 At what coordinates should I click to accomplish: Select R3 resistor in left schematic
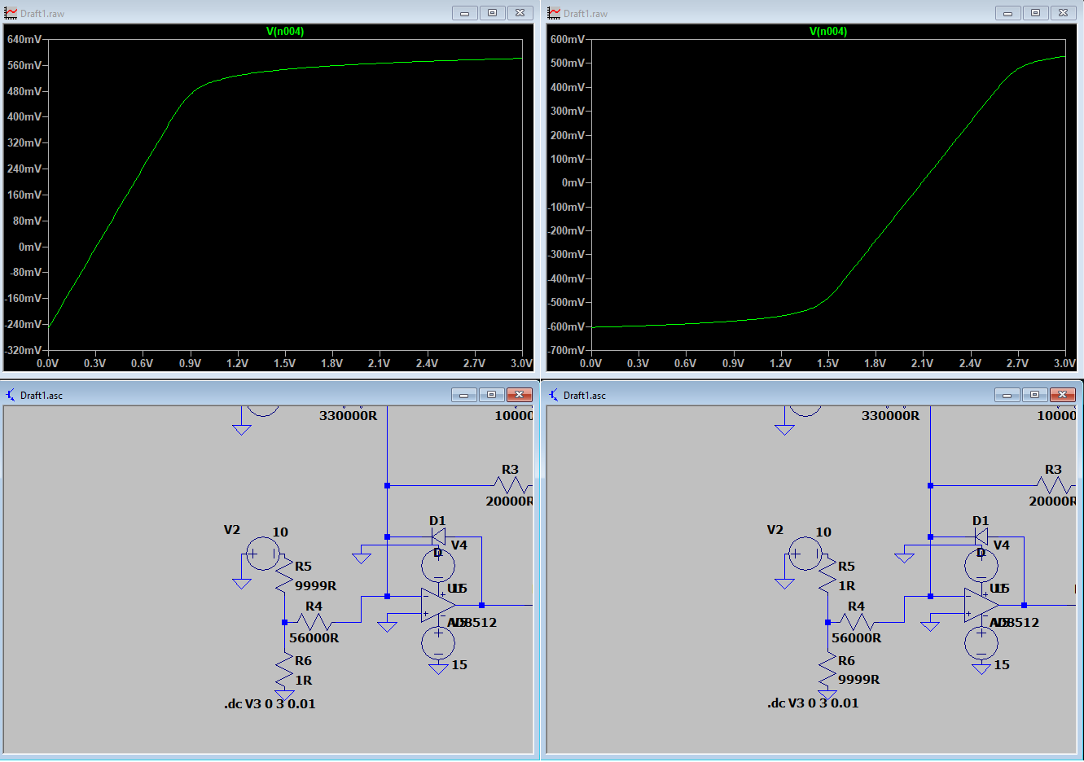tap(511, 485)
